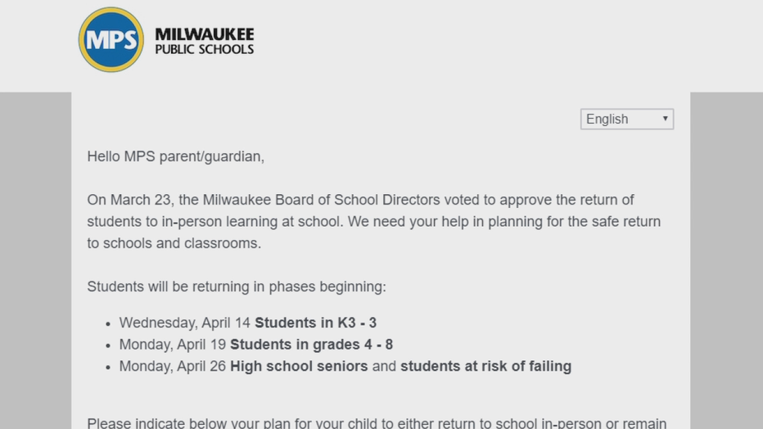The image size is (763, 429).
Task: Click the text 'students to in-person learning at school'
Action: pos(215,222)
